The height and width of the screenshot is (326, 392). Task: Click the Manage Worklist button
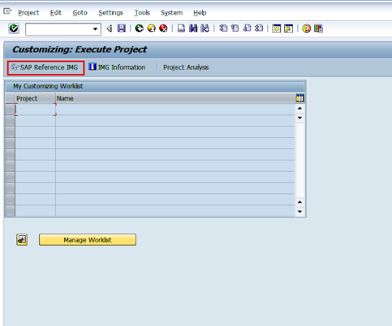point(88,240)
